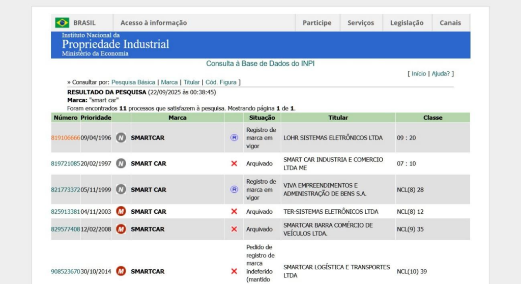Search by Cód. Figura link

[x=221, y=82]
